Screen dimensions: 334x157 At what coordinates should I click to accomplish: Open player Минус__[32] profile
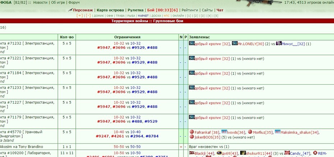[x=293, y=44]
